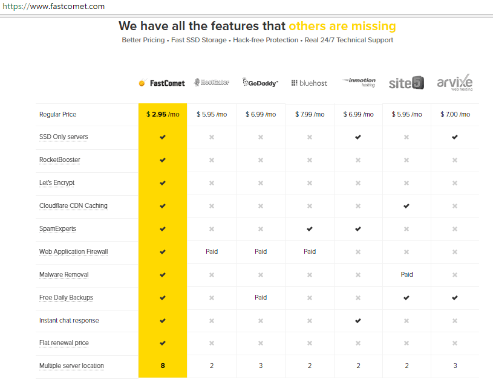Click the 'others are missing' yellow heading text

[x=342, y=26]
